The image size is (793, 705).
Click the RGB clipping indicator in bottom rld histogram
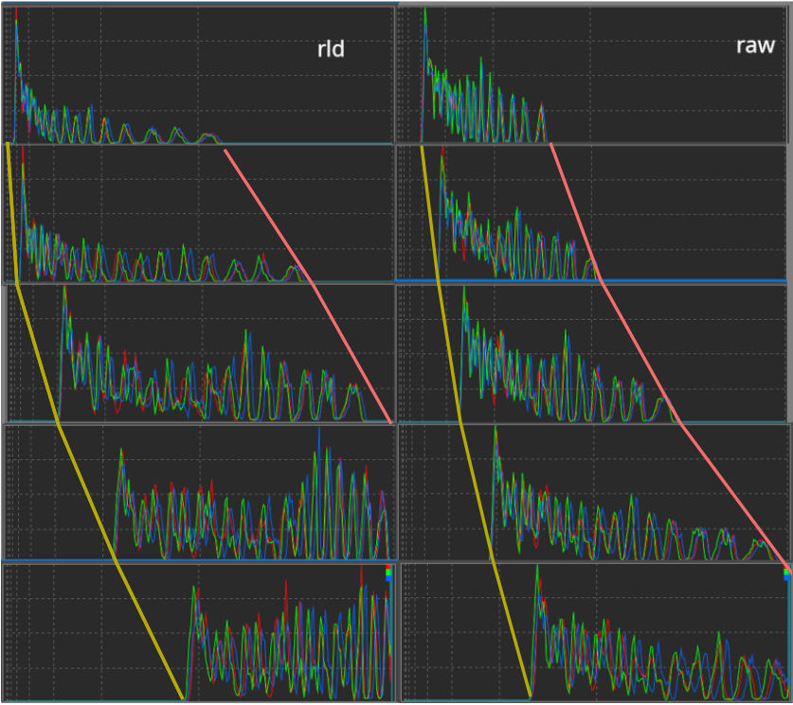[x=388, y=573]
